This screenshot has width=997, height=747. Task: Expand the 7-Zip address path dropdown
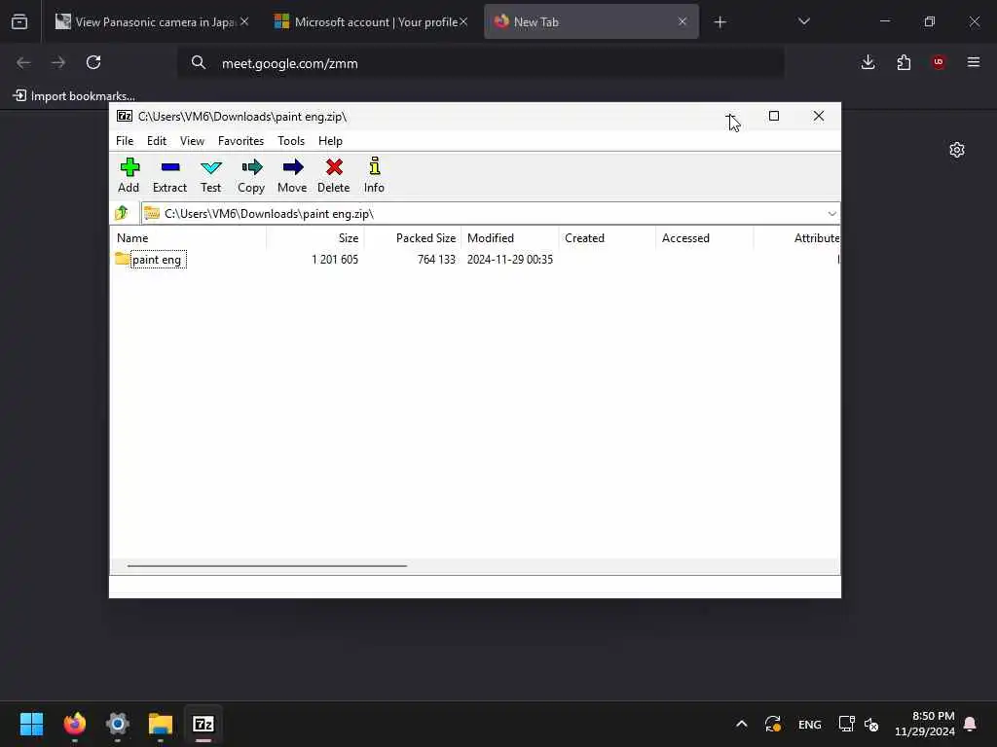click(831, 213)
